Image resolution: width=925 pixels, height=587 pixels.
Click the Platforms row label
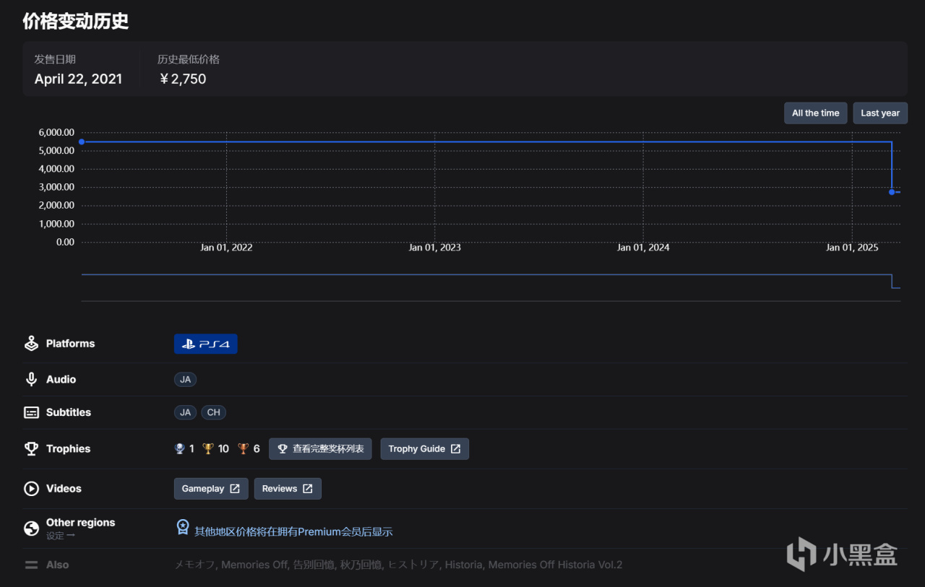(x=70, y=344)
